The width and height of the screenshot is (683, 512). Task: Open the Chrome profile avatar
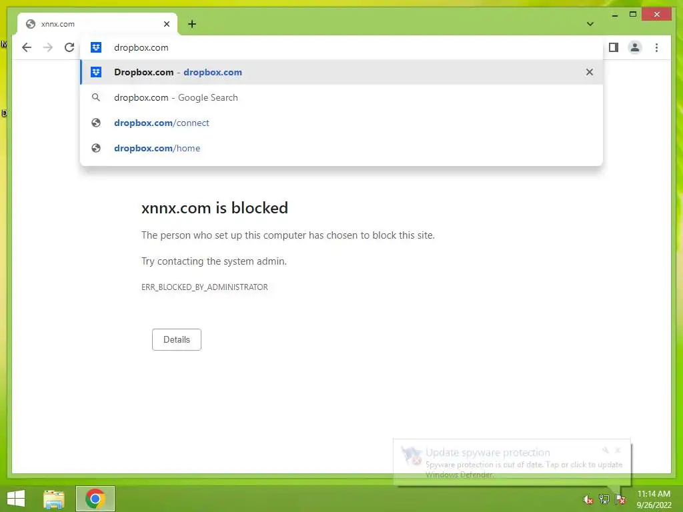coord(635,47)
